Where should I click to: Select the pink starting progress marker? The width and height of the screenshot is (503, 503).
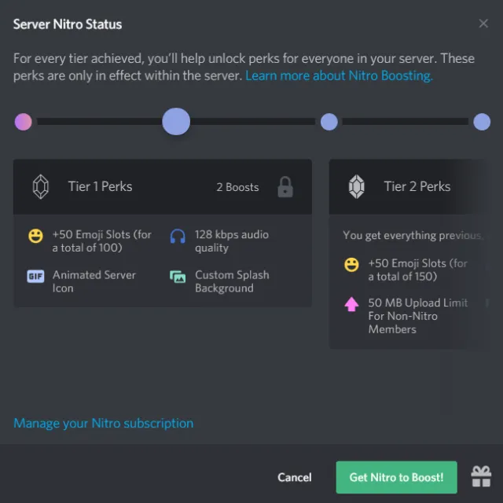pos(24,122)
